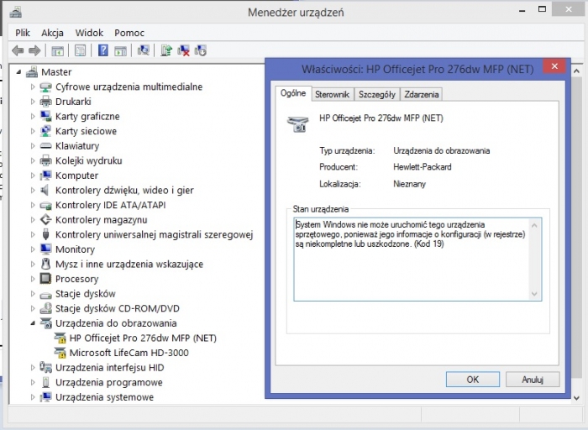The height and width of the screenshot is (430, 588).
Task: Click the Kontrolery uniwersalnej magistrali USB icon
Action: [x=45, y=234]
